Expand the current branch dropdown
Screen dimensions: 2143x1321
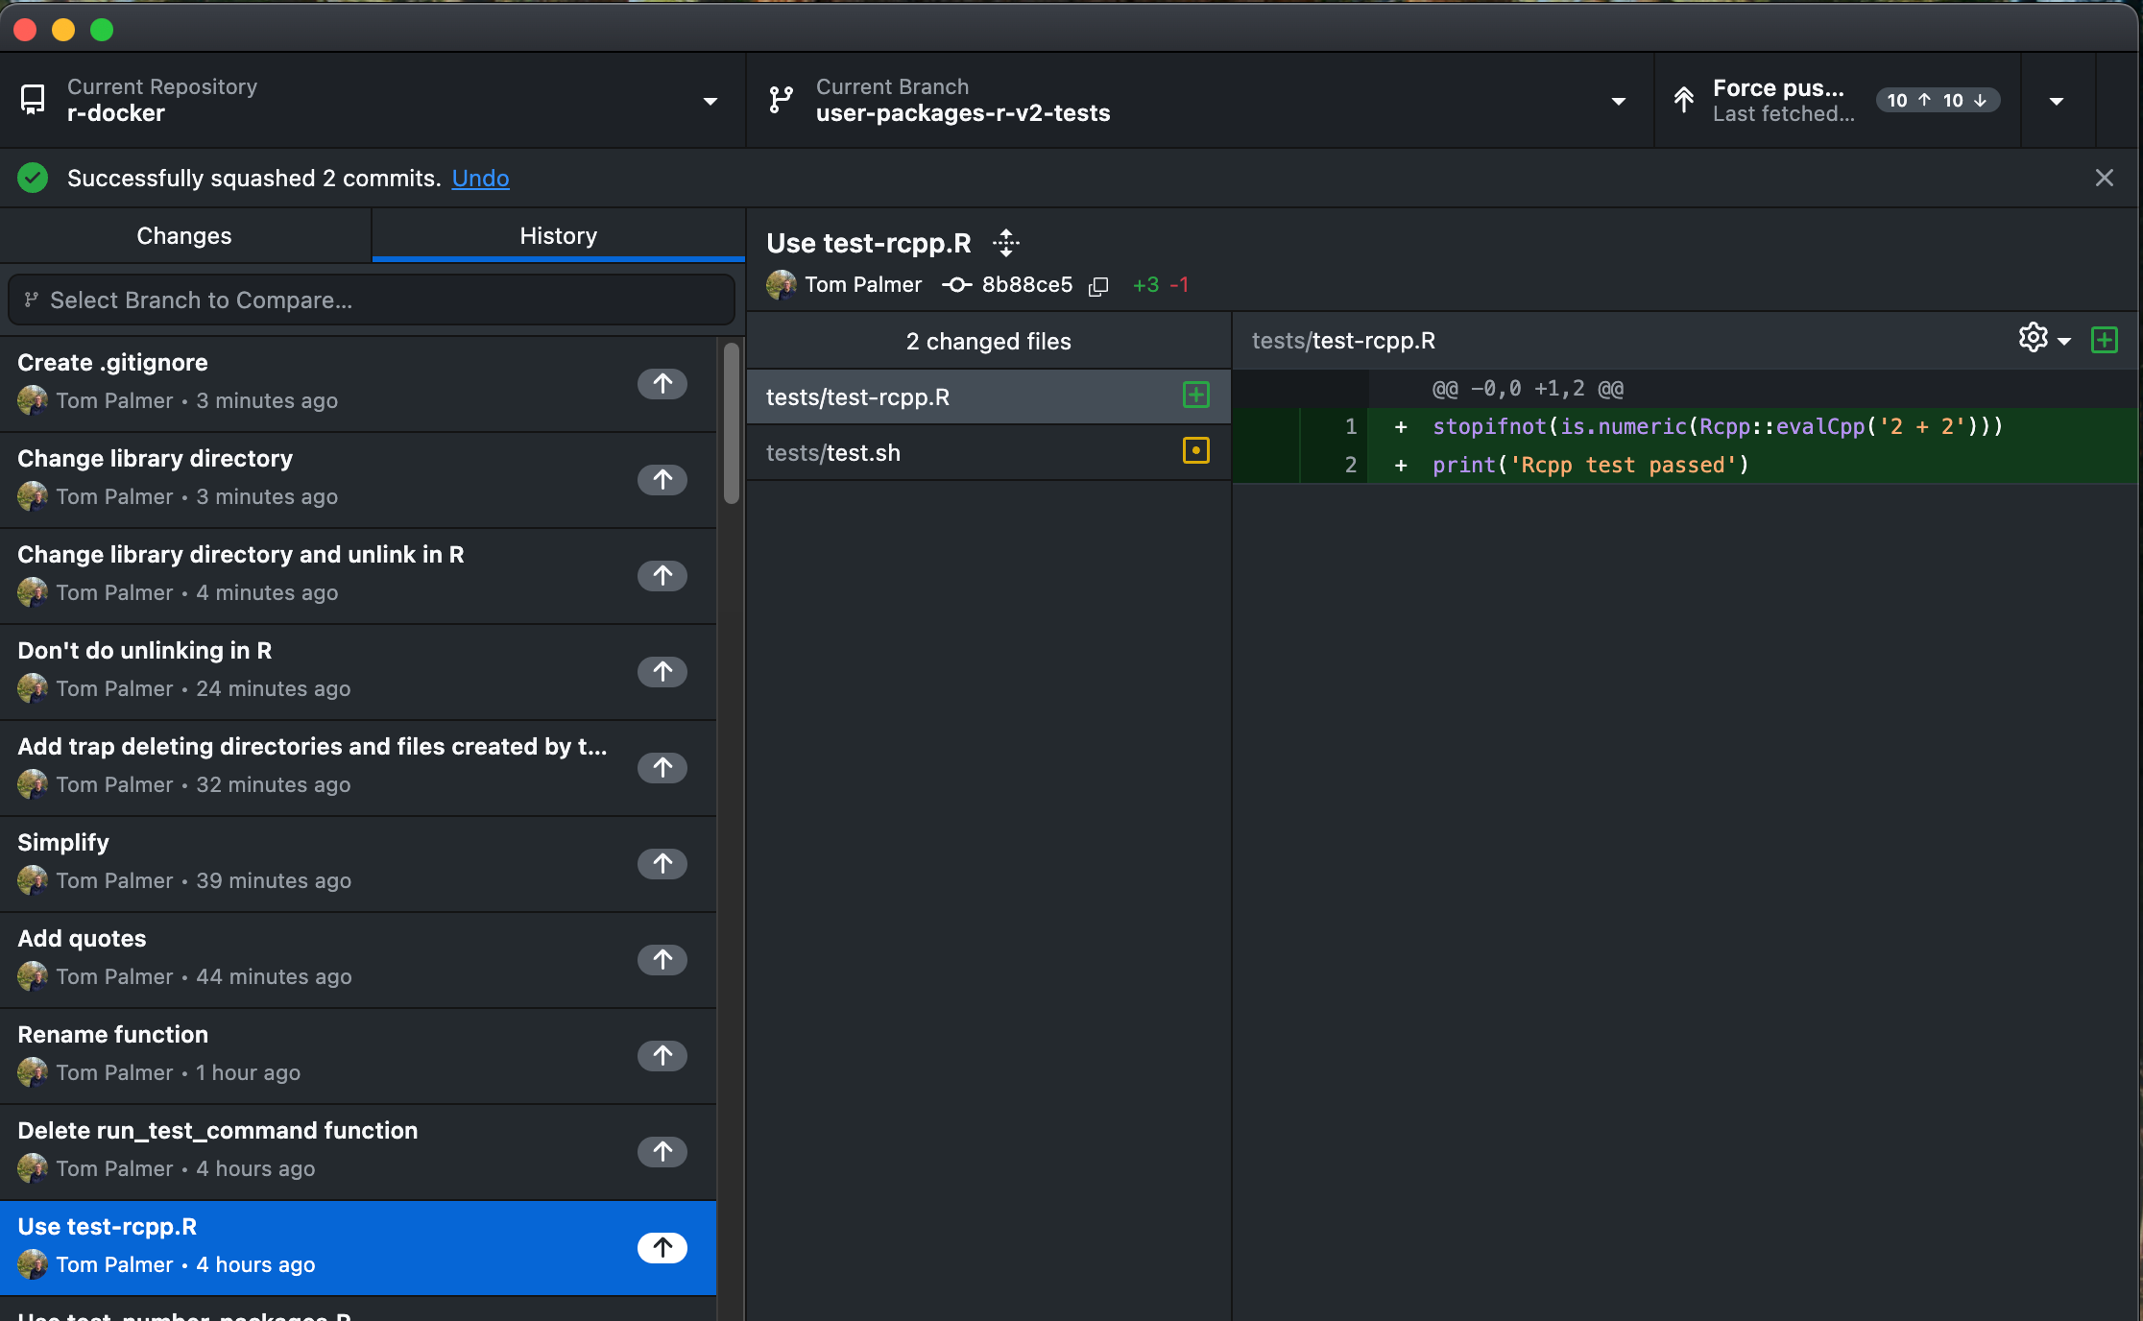[1617, 98]
